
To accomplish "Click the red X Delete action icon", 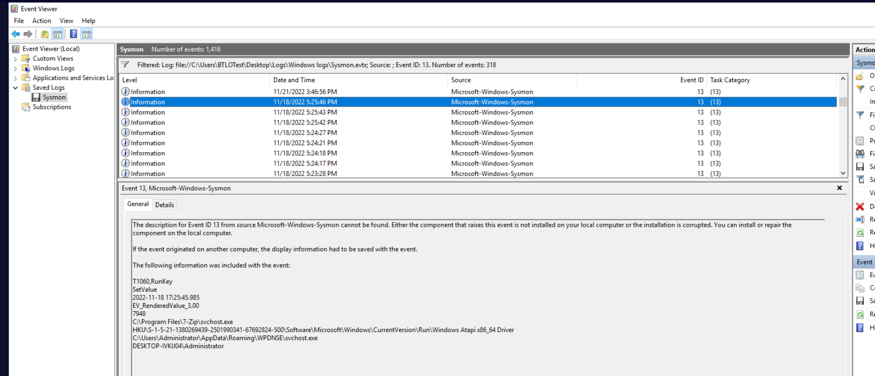I will coord(860,206).
